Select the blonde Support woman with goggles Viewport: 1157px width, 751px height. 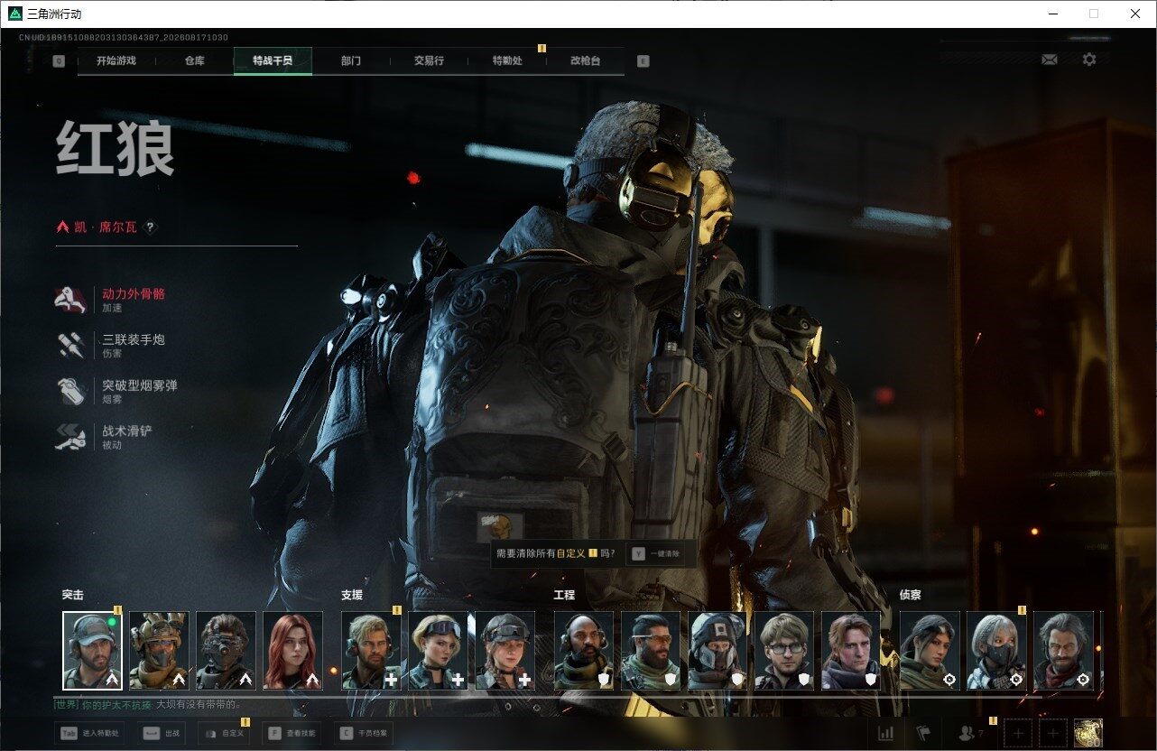(438, 651)
